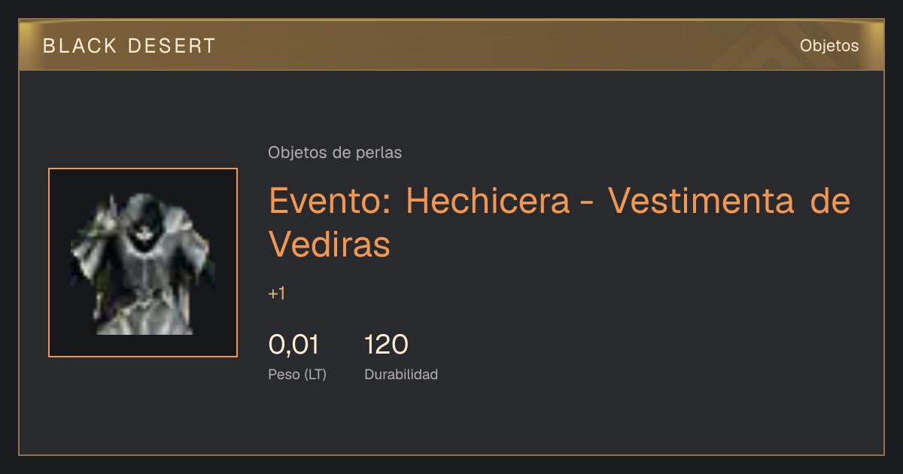Click the Peso (LT) label
The height and width of the screenshot is (474, 903).
point(297,374)
